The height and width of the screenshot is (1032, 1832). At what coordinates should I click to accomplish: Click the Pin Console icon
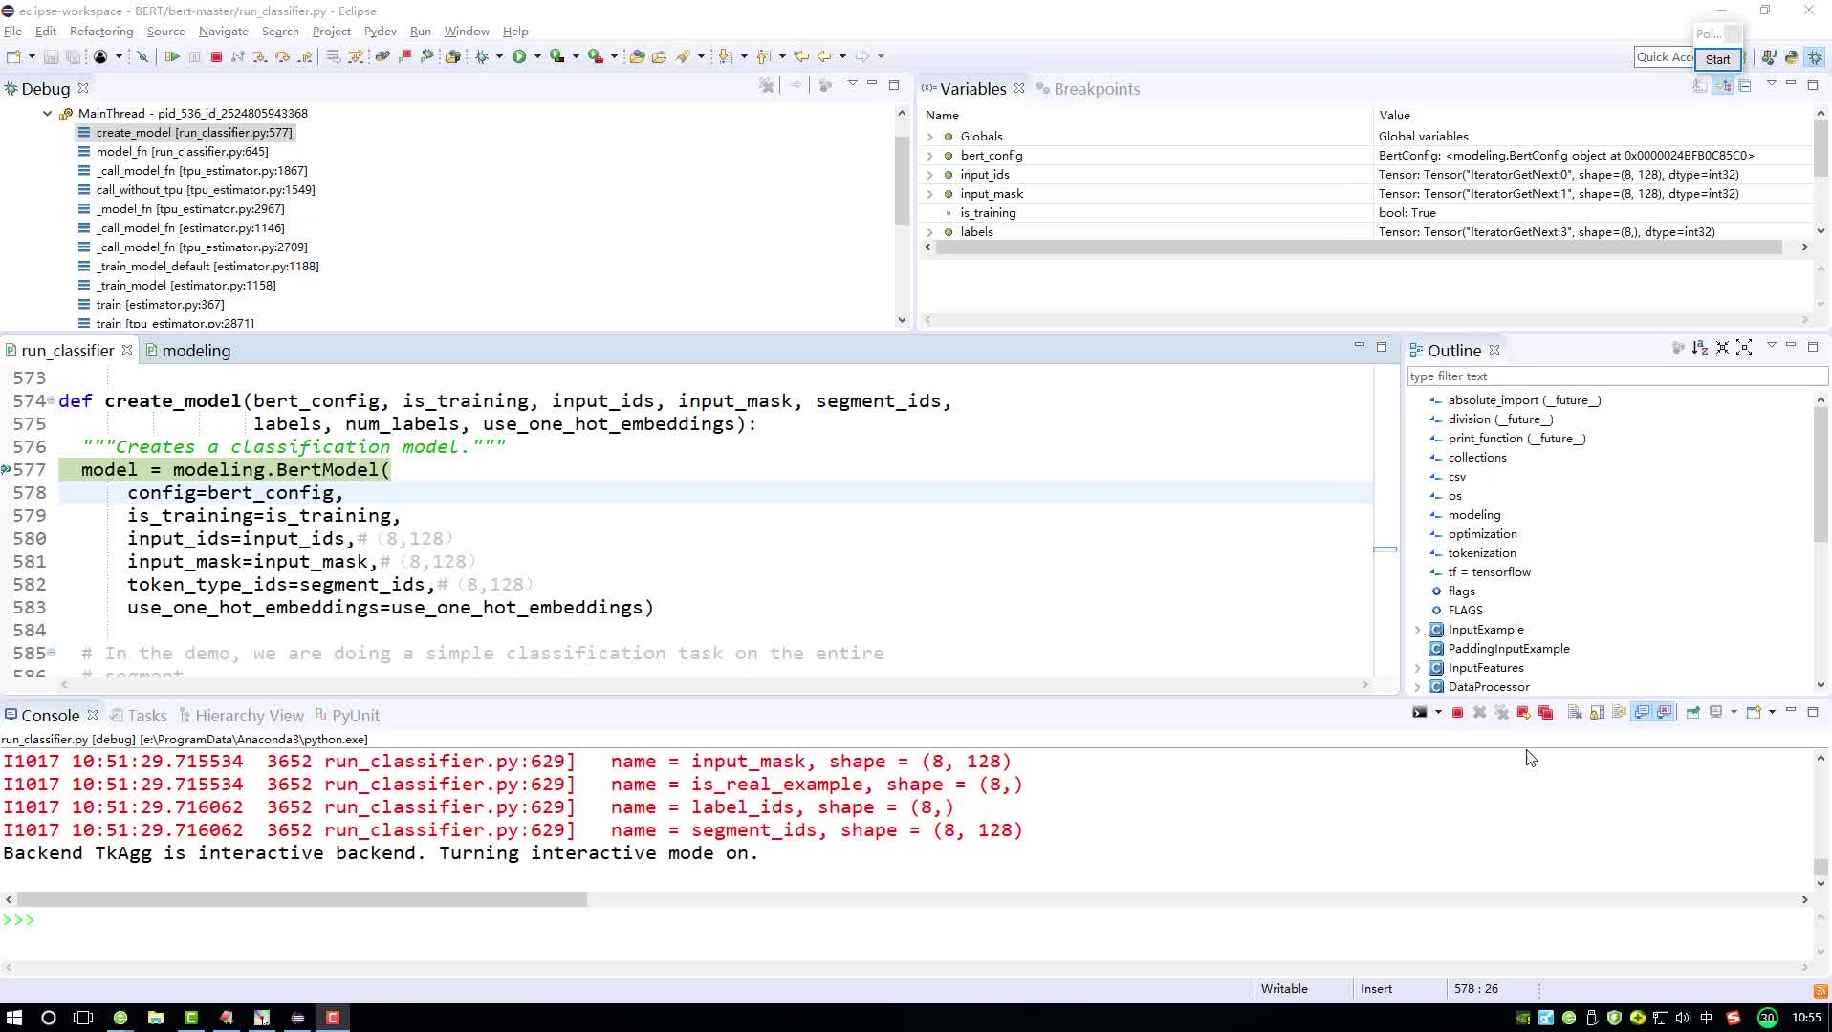1693,713
